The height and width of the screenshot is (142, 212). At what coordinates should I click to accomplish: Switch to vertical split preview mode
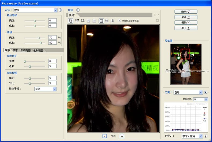pyautogui.click(x=112, y=21)
